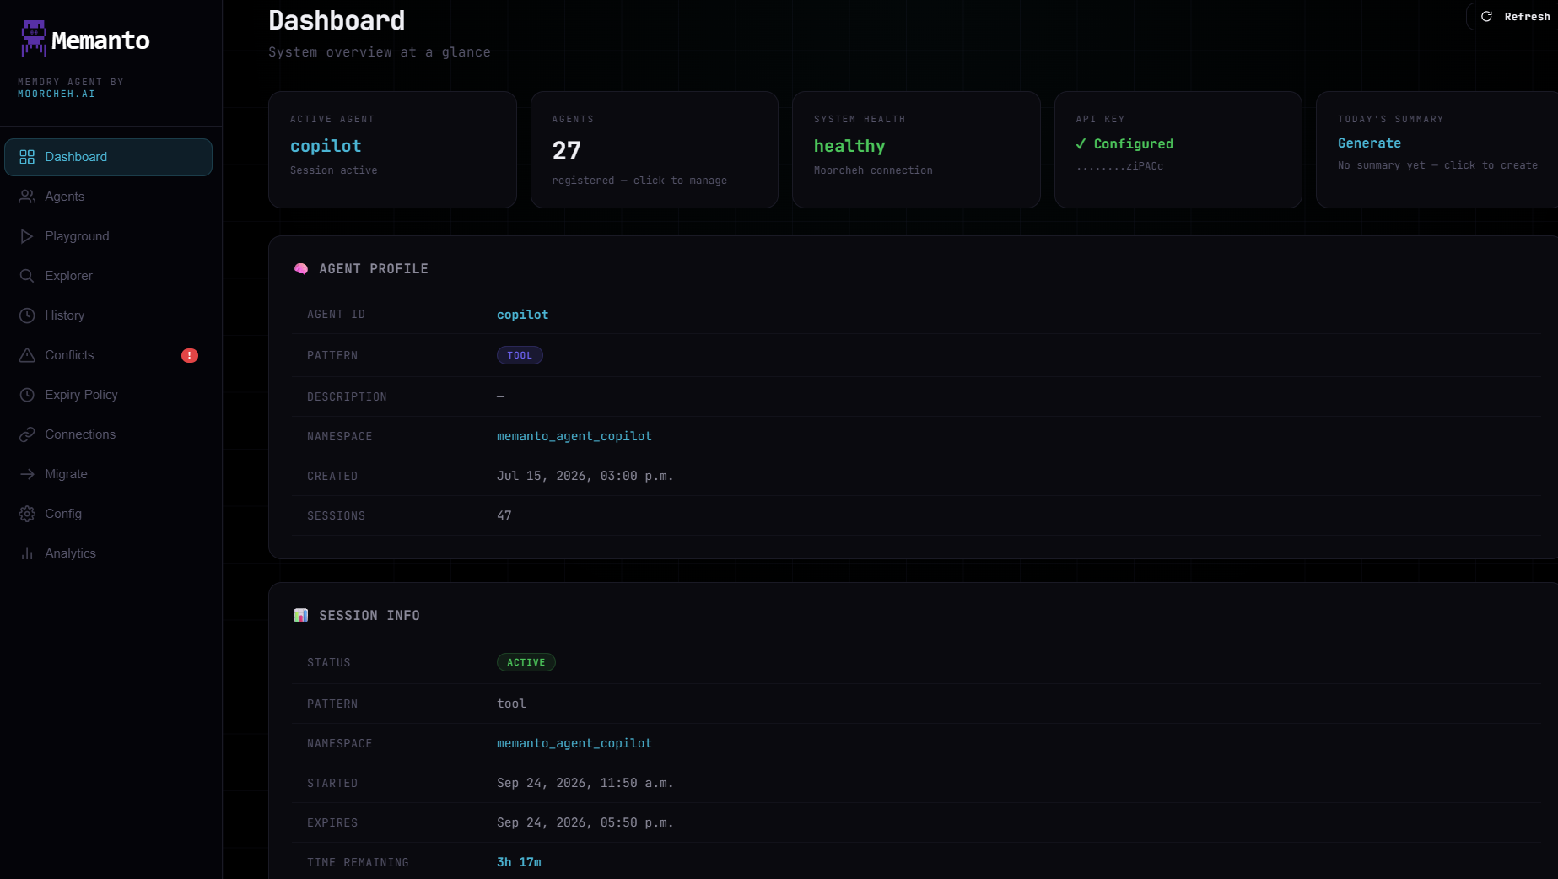Screen dimensions: 1558x879
Task: Click the Memanto logo icon
Action: pos(34,39)
